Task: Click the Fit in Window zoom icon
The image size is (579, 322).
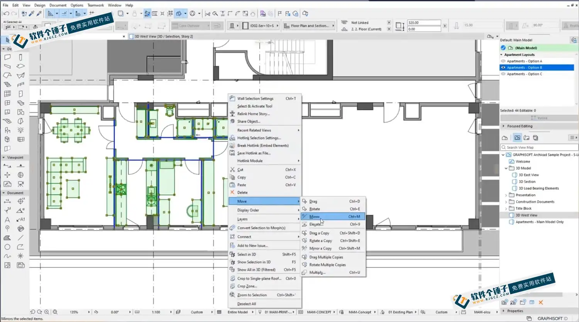Action: pyautogui.click(x=55, y=312)
